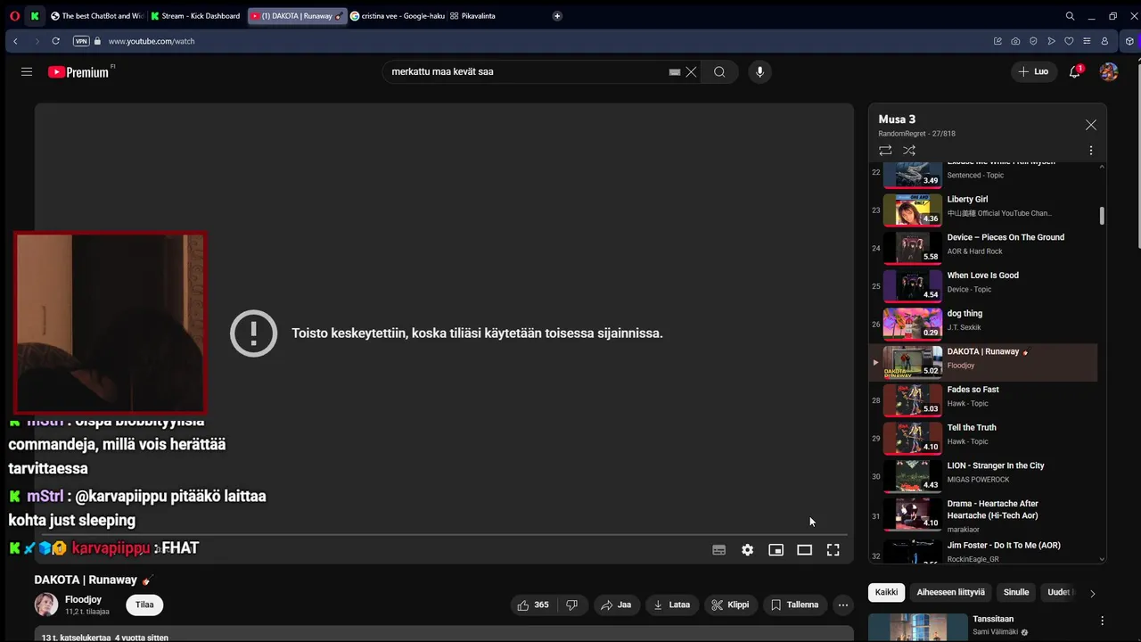Toggle subtitles in the video player
Viewport: 1141px width, 642px height.
(x=719, y=550)
